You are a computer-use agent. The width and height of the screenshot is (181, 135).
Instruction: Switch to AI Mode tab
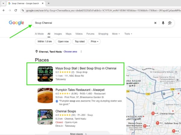point(39,34)
